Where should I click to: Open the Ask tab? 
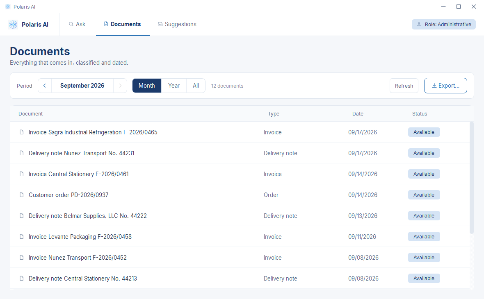[x=77, y=24]
